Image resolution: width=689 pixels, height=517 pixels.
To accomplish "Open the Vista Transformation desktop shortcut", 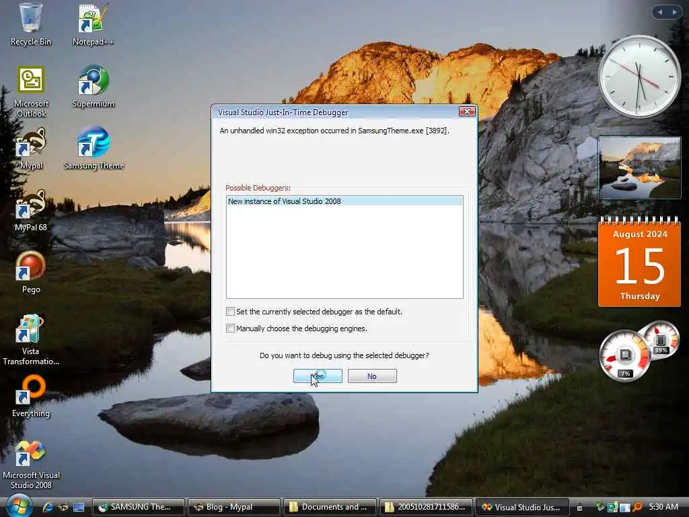I will [31, 339].
